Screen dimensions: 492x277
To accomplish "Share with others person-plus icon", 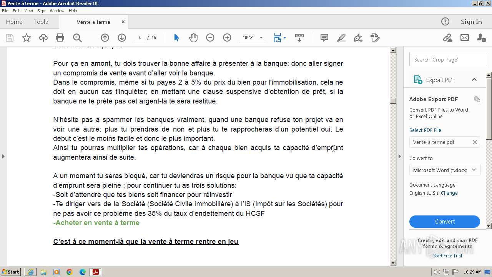I will [x=481, y=38].
